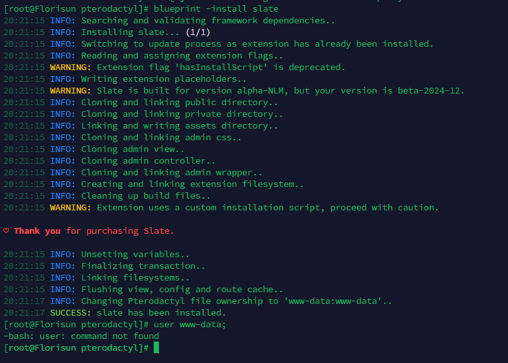
Task: Click the last '[root@Florisun pterodactyl]#' prompt
Action: coord(76,348)
